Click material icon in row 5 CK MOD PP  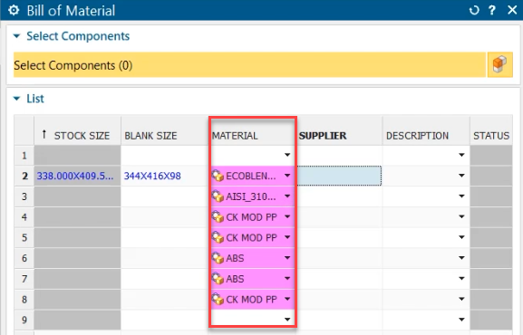pos(218,237)
